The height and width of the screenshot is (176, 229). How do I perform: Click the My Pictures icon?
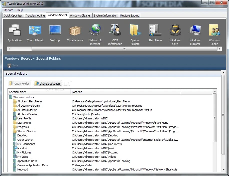(x=15, y=152)
